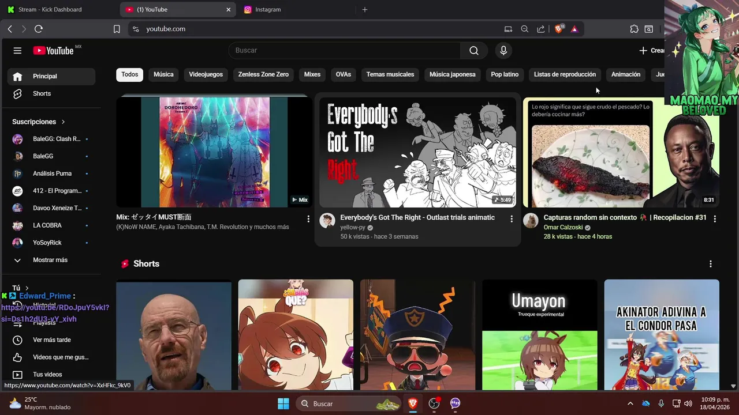
Task: Play the Capturas random sin contexto thumbnail
Action: (621, 152)
